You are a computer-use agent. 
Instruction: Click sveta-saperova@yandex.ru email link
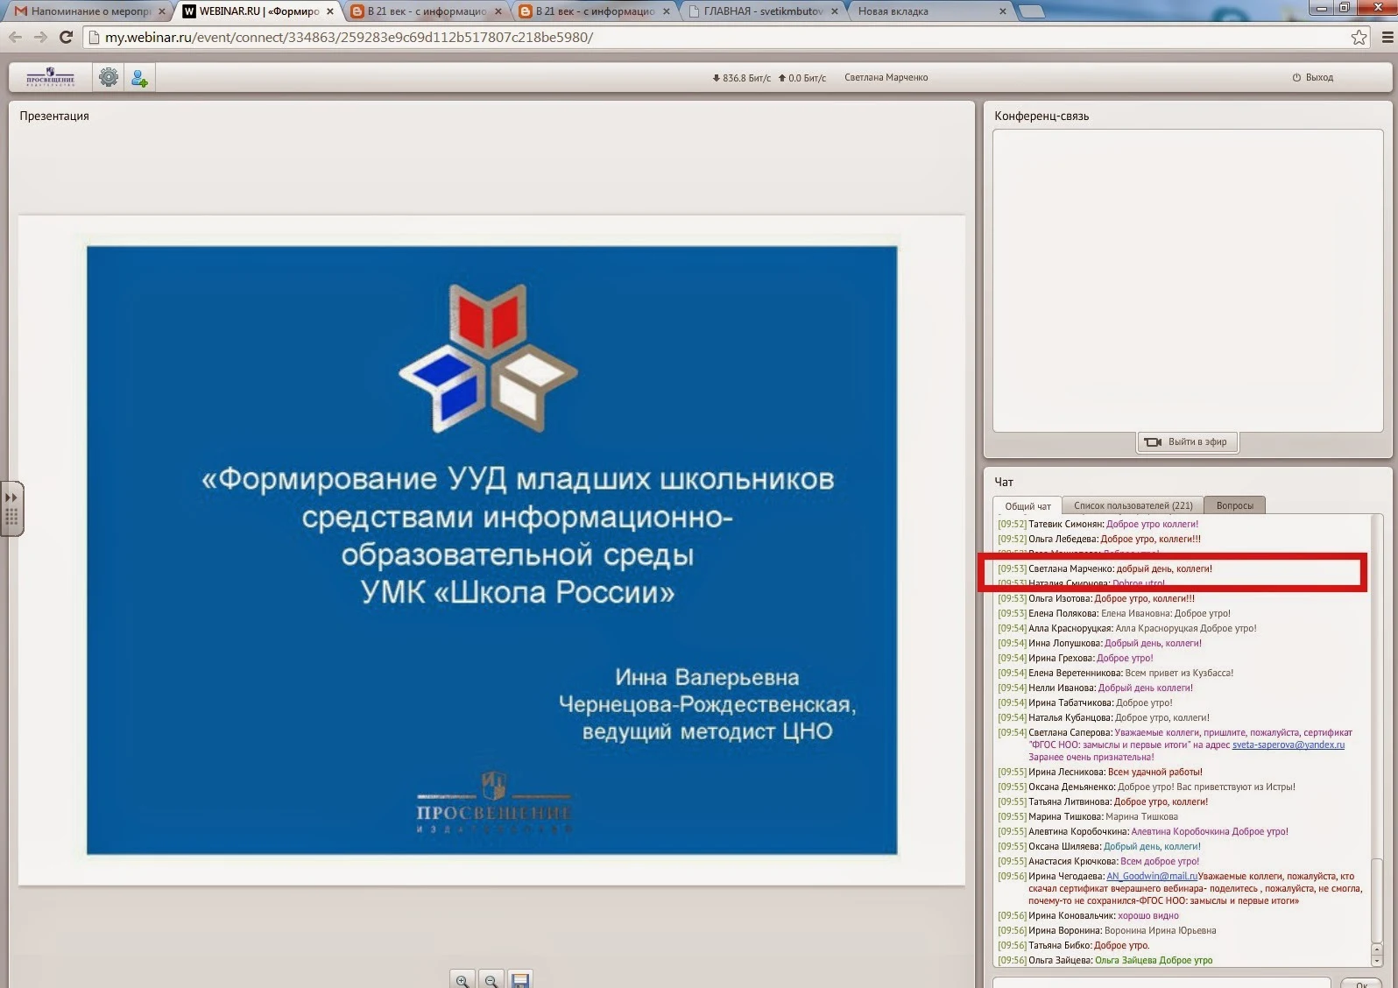[x=1288, y=745]
